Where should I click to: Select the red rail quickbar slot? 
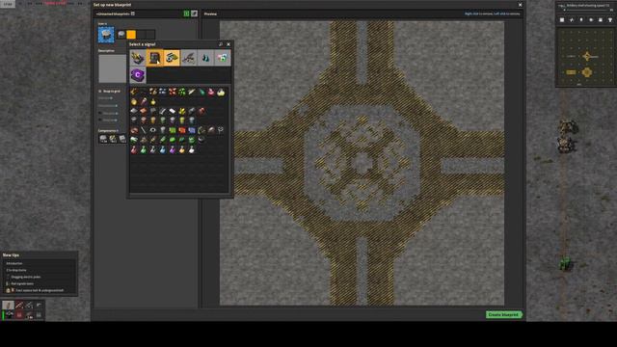point(19,305)
